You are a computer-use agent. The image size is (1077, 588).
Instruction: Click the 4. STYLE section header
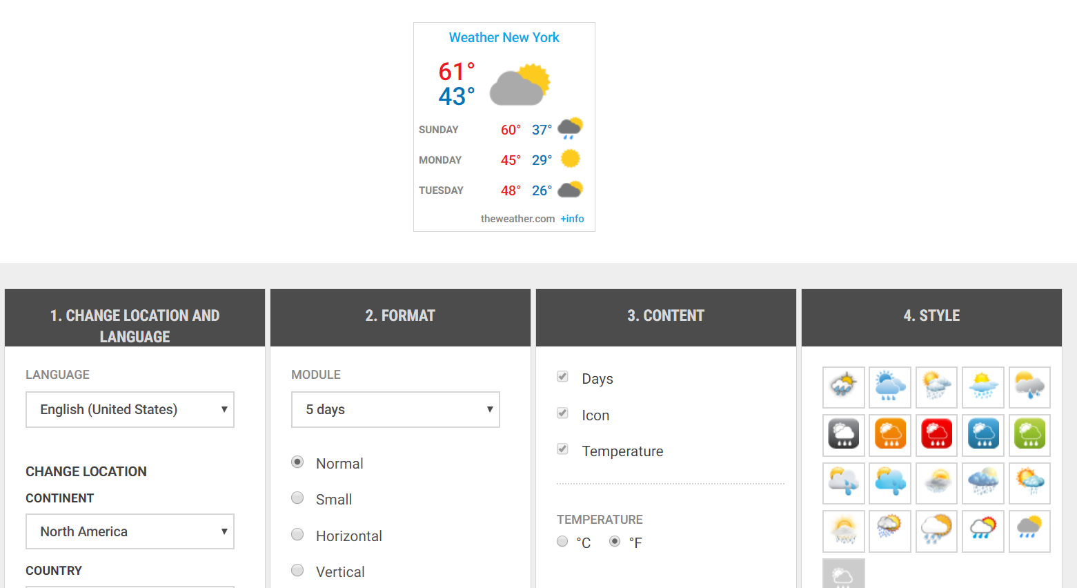coord(931,317)
